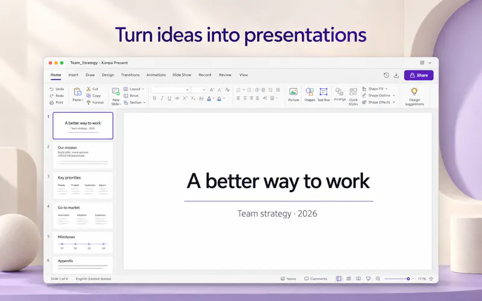Switch to Slide Sorter view
Screen dimensions: 482x301
(349, 279)
